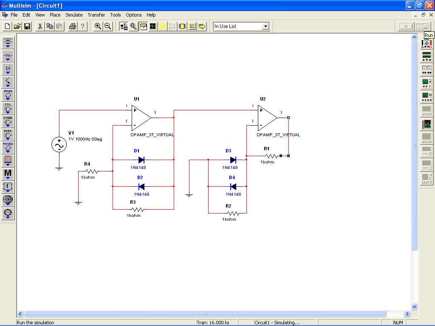This screenshot has width=435, height=326.
Task: Open the View menu
Action: coord(40,15)
